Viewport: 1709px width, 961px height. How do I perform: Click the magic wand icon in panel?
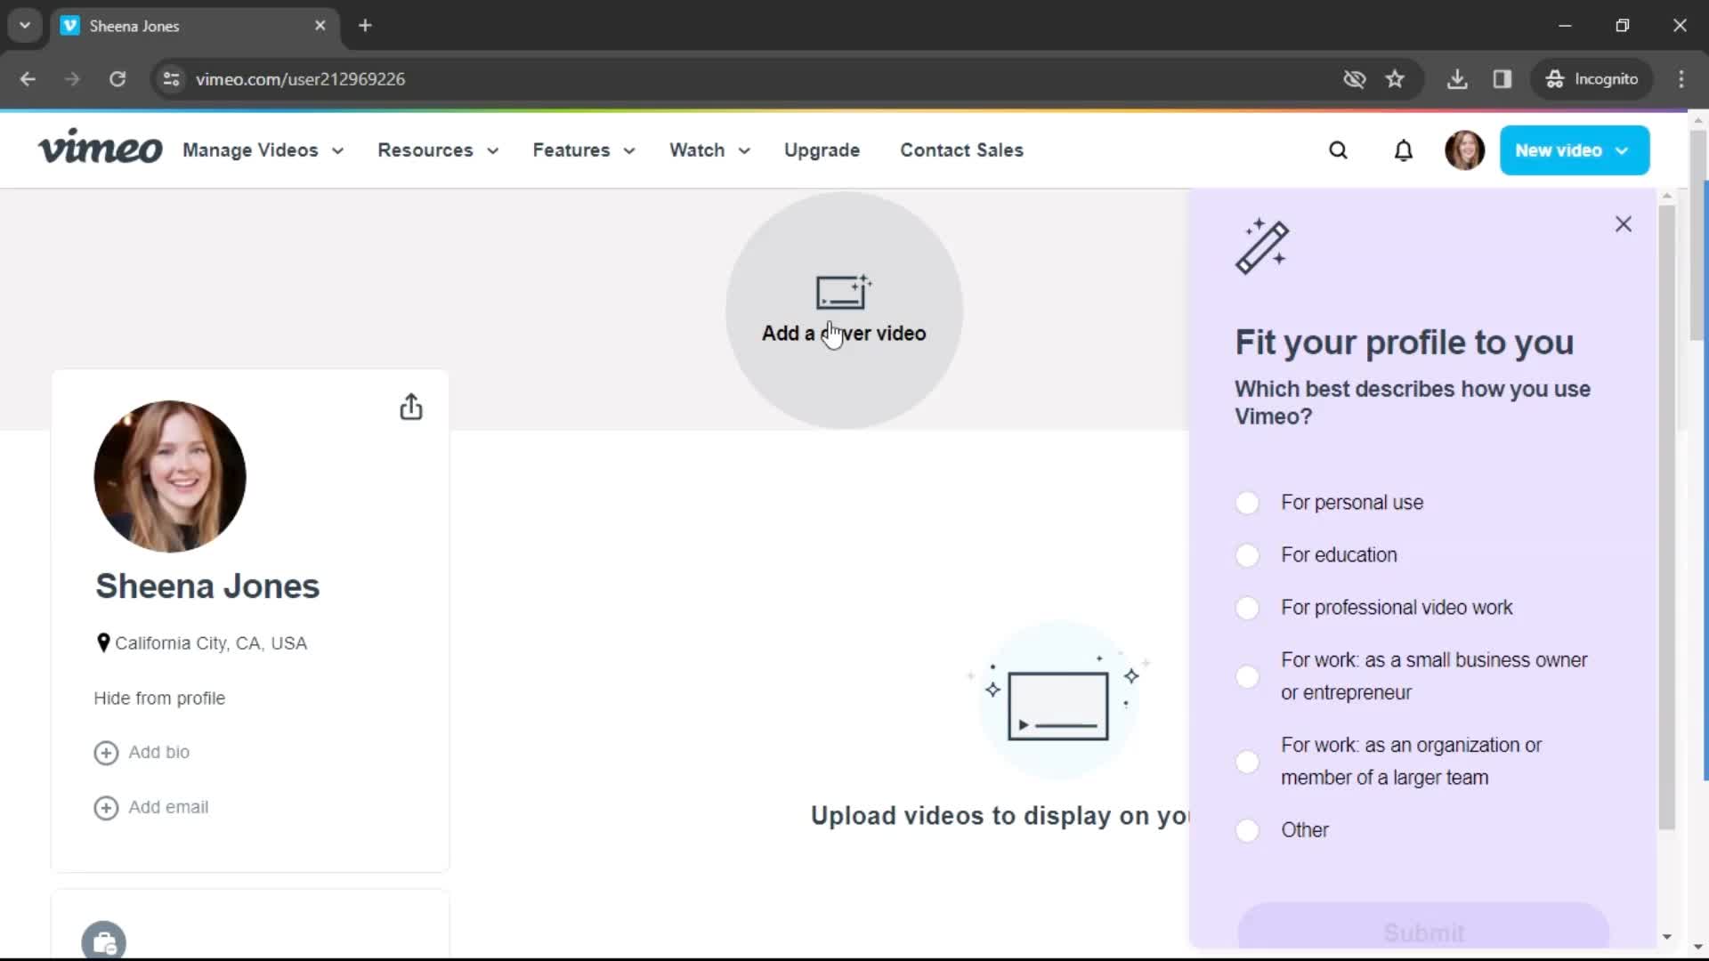coord(1262,246)
